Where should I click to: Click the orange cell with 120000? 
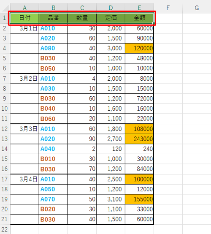pyautogui.click(x=139, y=48)
